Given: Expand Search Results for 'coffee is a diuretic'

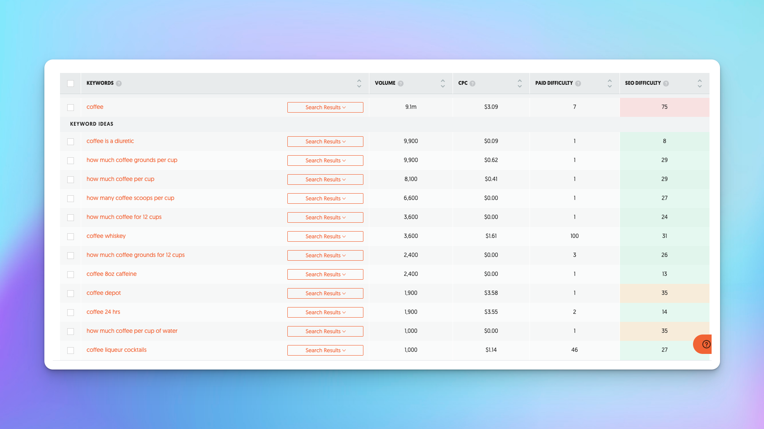Looking at the screenshot, I should 325,142.
